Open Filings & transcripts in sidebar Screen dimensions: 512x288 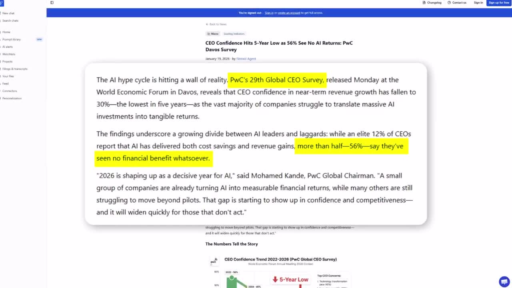point(15,69)
